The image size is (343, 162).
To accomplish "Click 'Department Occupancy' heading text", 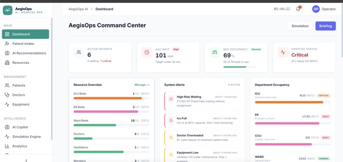I will [272, 85].
